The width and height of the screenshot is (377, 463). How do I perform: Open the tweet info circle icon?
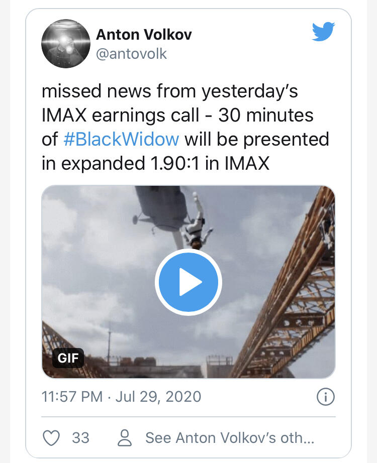(x=325, y=397)
